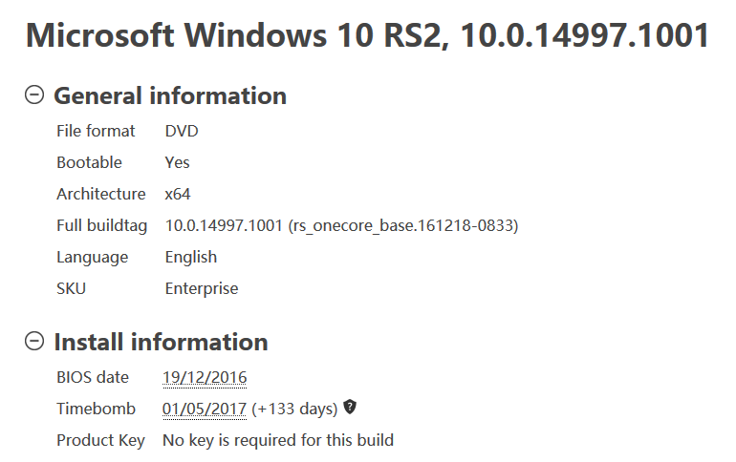Click the (+133 days) text
This screenshot has height=462, width=736.
point(294,409)
